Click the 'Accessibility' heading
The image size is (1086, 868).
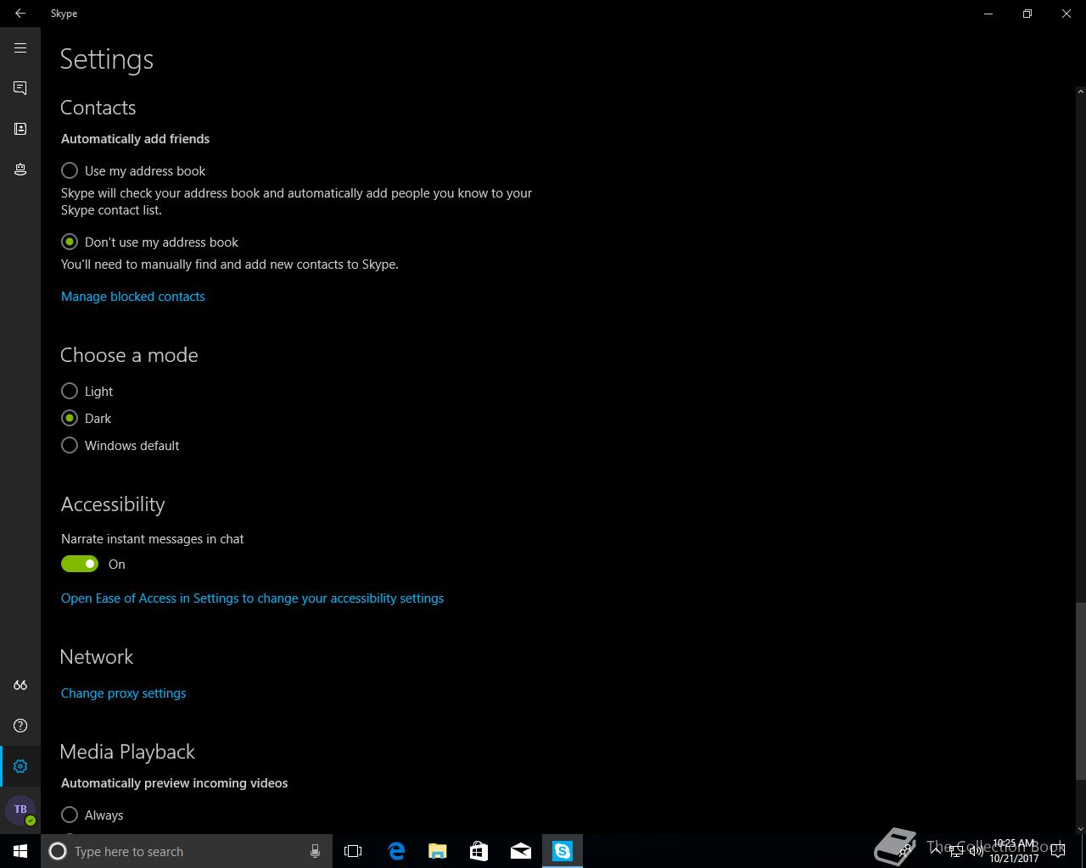tap(113, 504)
